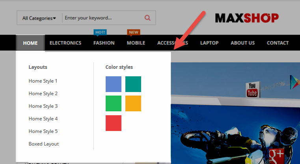Screen dimensions: 300x164
Task: Pick Home Style 4 layout
Action: [x=43, y=119]
